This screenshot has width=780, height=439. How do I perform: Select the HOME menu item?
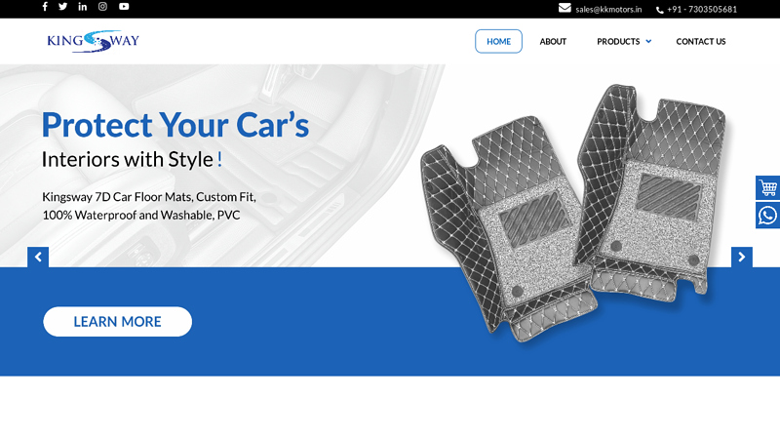[498, 41]
